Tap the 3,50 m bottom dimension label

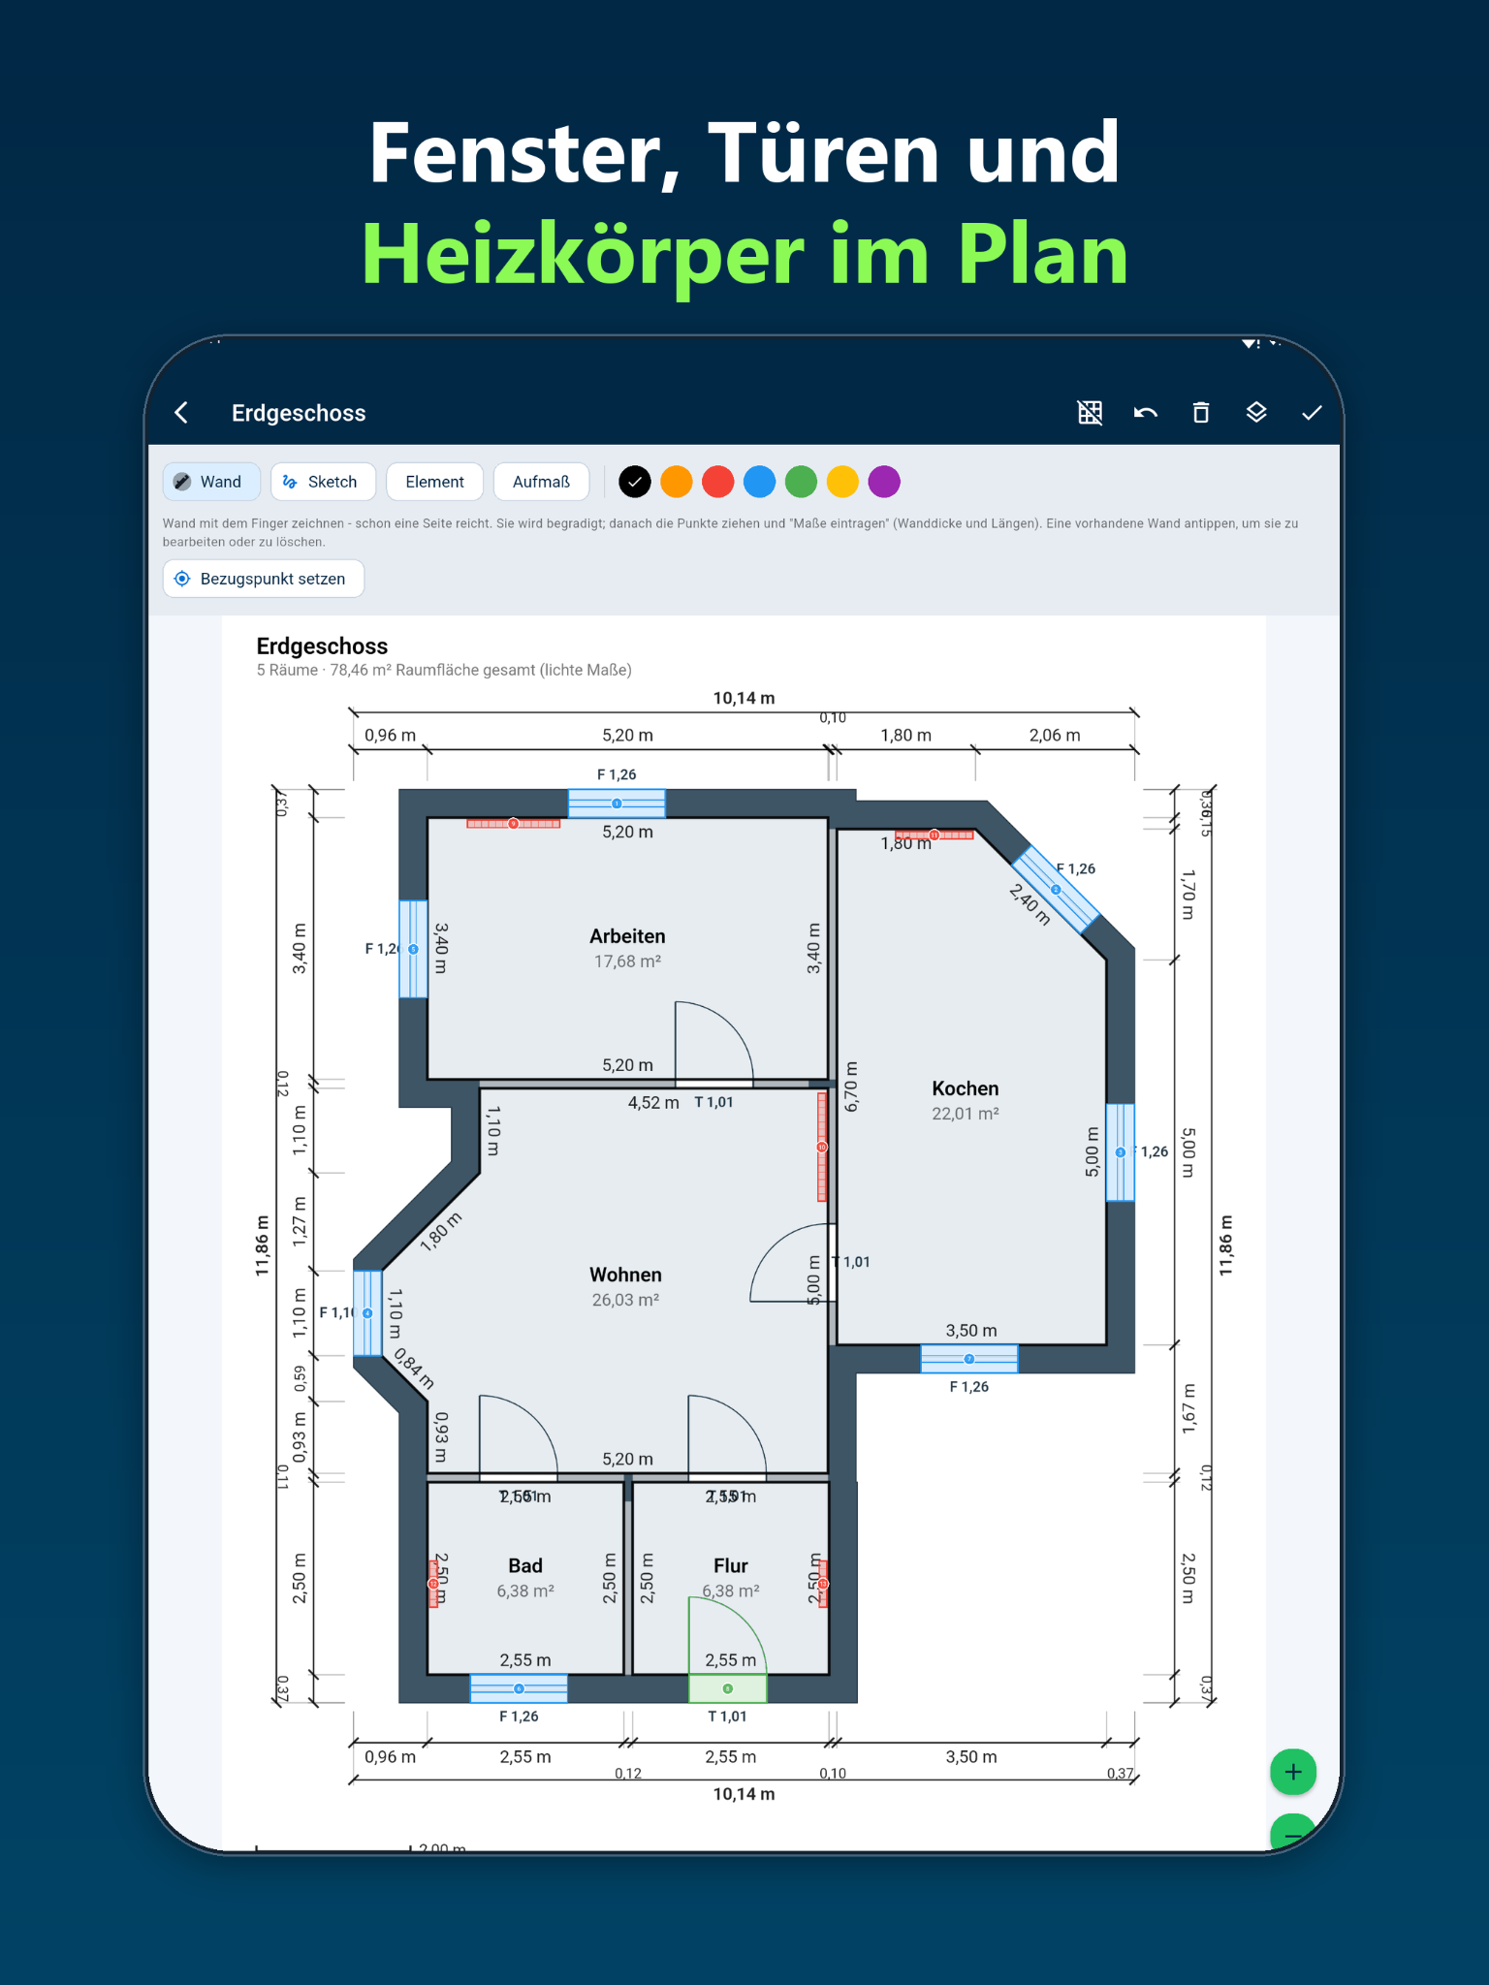click(x=971, y=1756)
